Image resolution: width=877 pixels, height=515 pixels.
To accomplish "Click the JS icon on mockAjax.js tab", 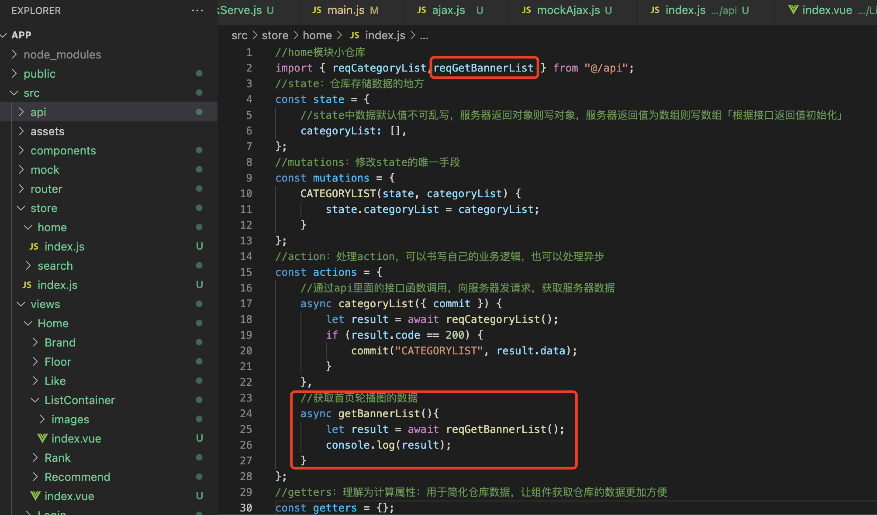I will (527, 10).
